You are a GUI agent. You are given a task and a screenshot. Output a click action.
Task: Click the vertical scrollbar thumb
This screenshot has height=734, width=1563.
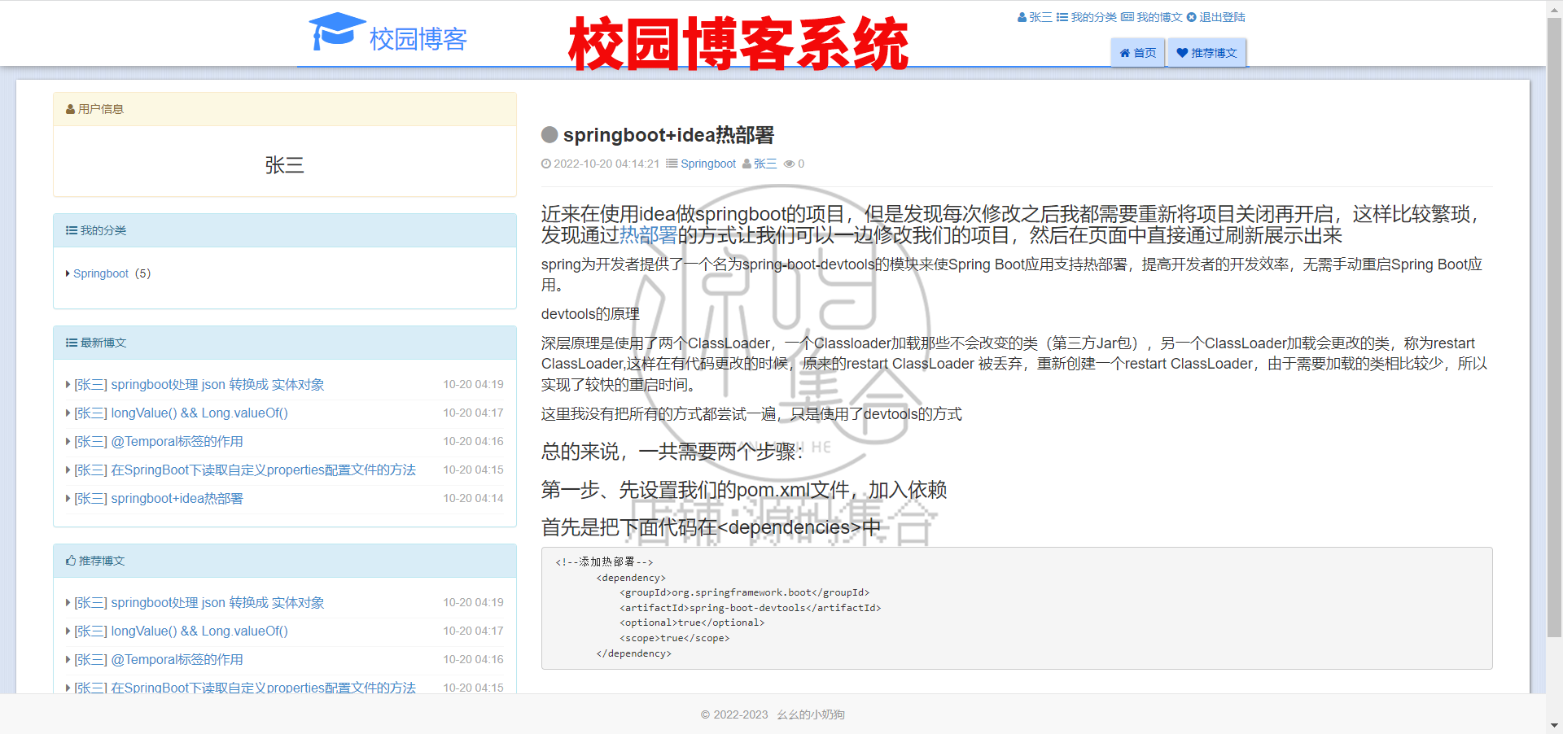pyautogui.click(x=1554, y=327)
